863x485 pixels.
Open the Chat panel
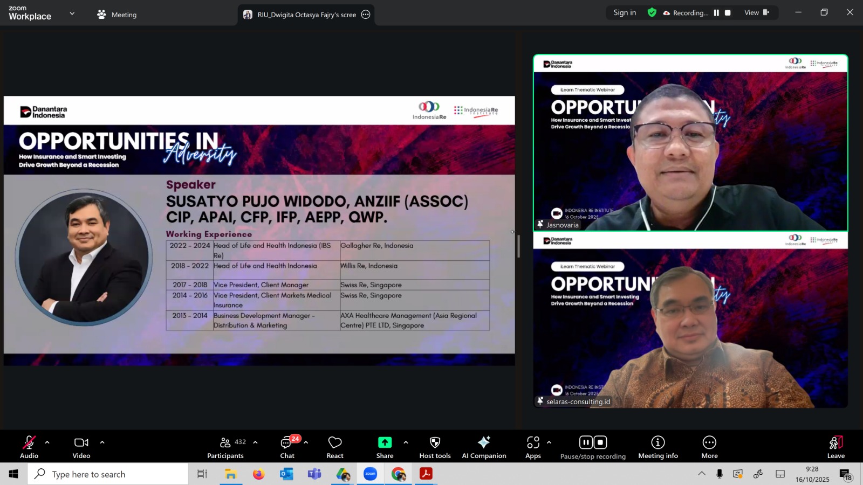click(x=287, y=447)
